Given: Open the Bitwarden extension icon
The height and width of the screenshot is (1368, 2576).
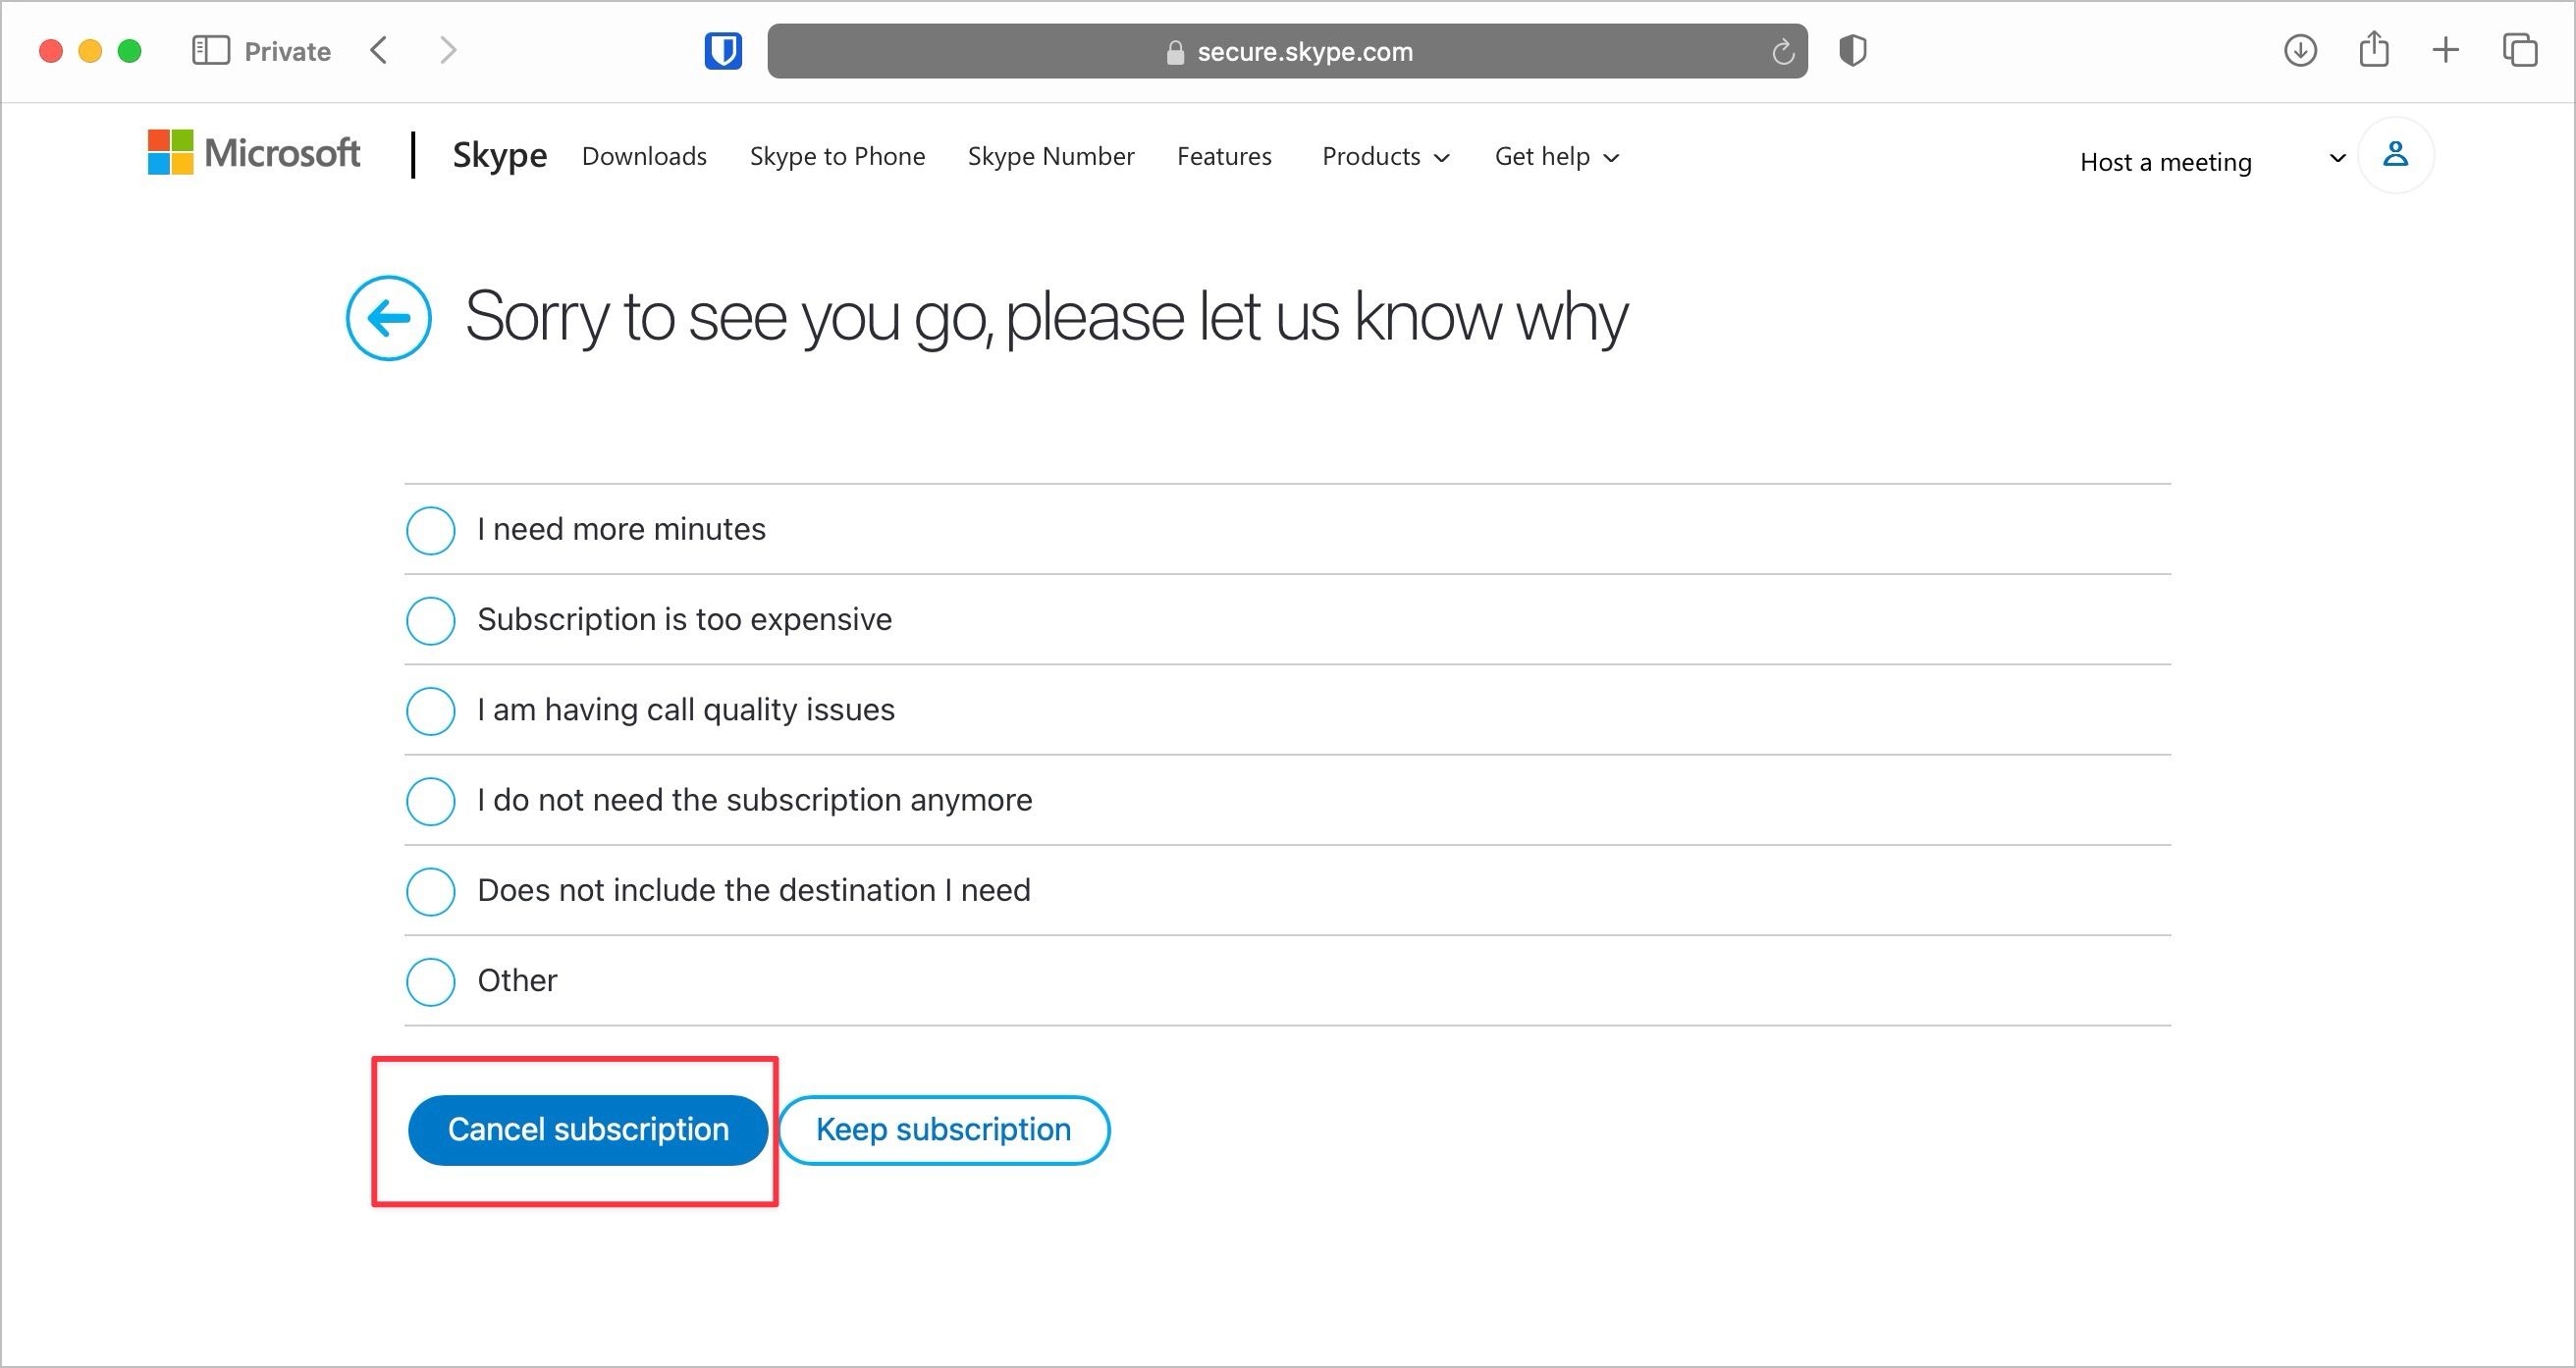Looking at the screenshot, I should click(724, 51).
